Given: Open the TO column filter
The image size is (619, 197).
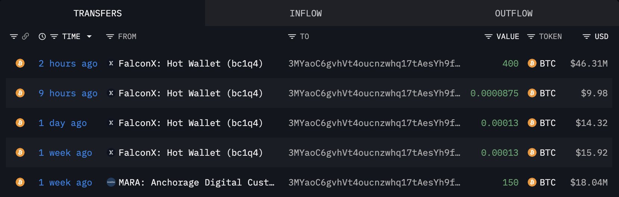Looking at the screenshot, I should pyautogui.click(x=292, y=36).
